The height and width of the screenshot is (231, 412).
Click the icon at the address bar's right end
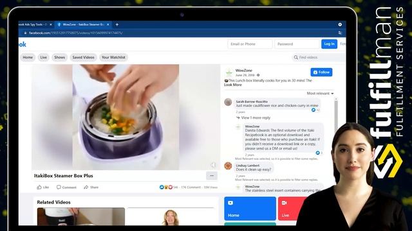point(340,33)
